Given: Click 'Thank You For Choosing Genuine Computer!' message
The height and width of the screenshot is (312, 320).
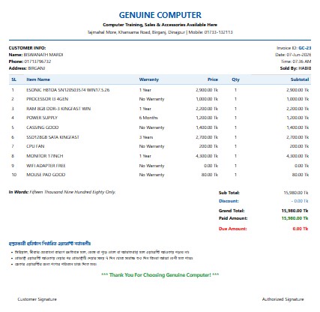Looking at the screenshot, I should point(160,275).
